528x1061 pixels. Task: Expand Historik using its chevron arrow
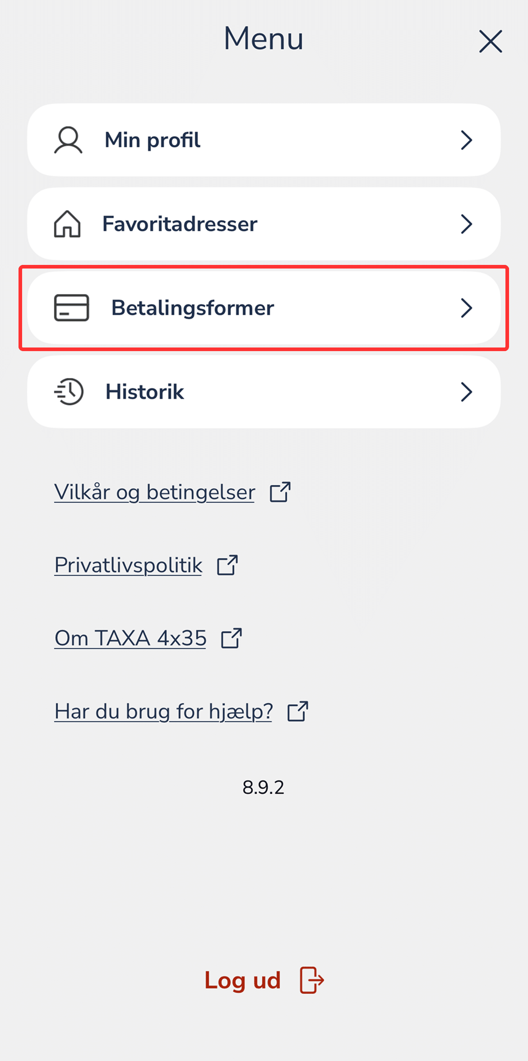tap(466, 392)
